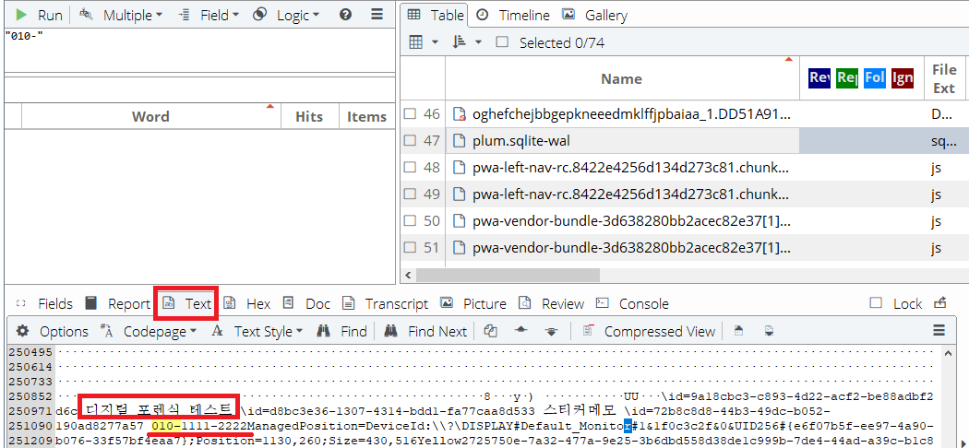The width and height of the screenshot is (969, 448).
Task: Enable the Lock checkbox
Action: 876,303
